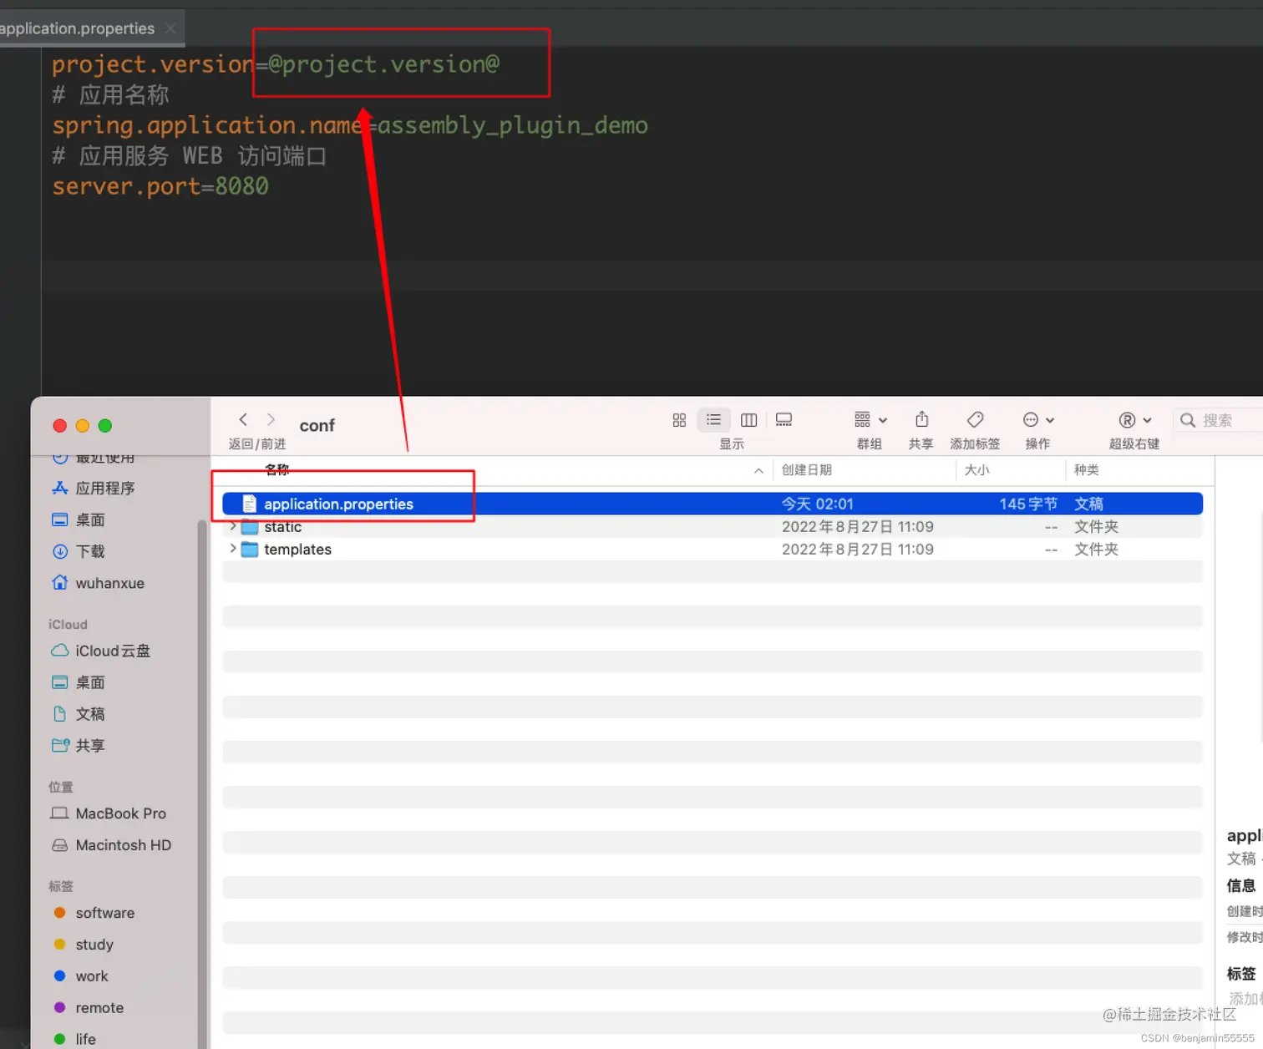This screenshot has height=1049, width=1263.
Task: Expand the templates folder
Action: [232, 549]
